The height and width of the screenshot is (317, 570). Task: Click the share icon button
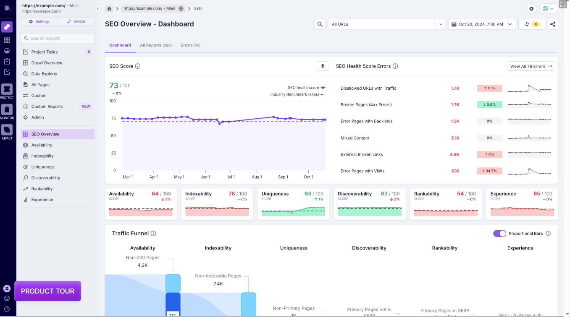point(553,24)
